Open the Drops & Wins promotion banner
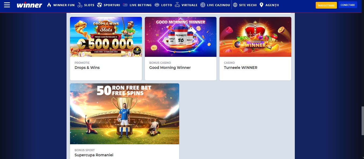This screenshot has height=159, width=364. pyautogui.click(x=106, y=37)
